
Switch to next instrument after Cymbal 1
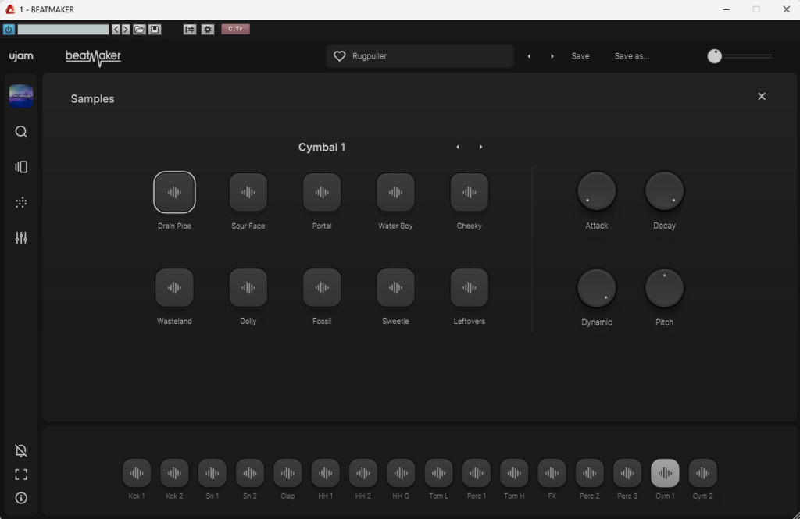(x=480, y=147)
